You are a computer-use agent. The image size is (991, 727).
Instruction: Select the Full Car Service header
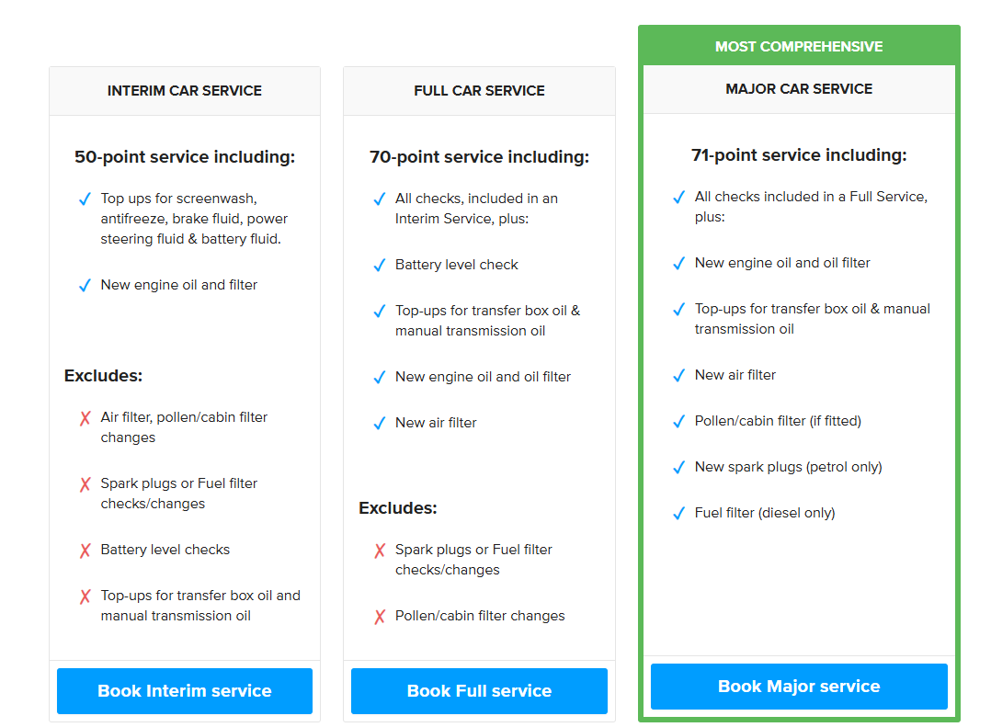click(x=479, y=91)
